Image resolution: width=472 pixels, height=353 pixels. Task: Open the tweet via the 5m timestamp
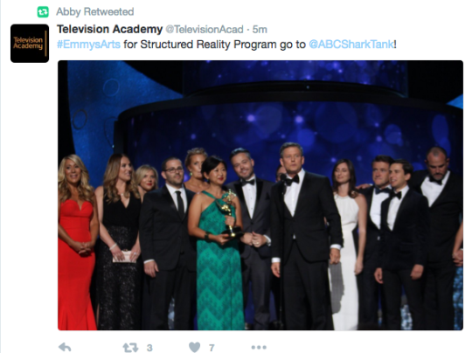[260, 30]
